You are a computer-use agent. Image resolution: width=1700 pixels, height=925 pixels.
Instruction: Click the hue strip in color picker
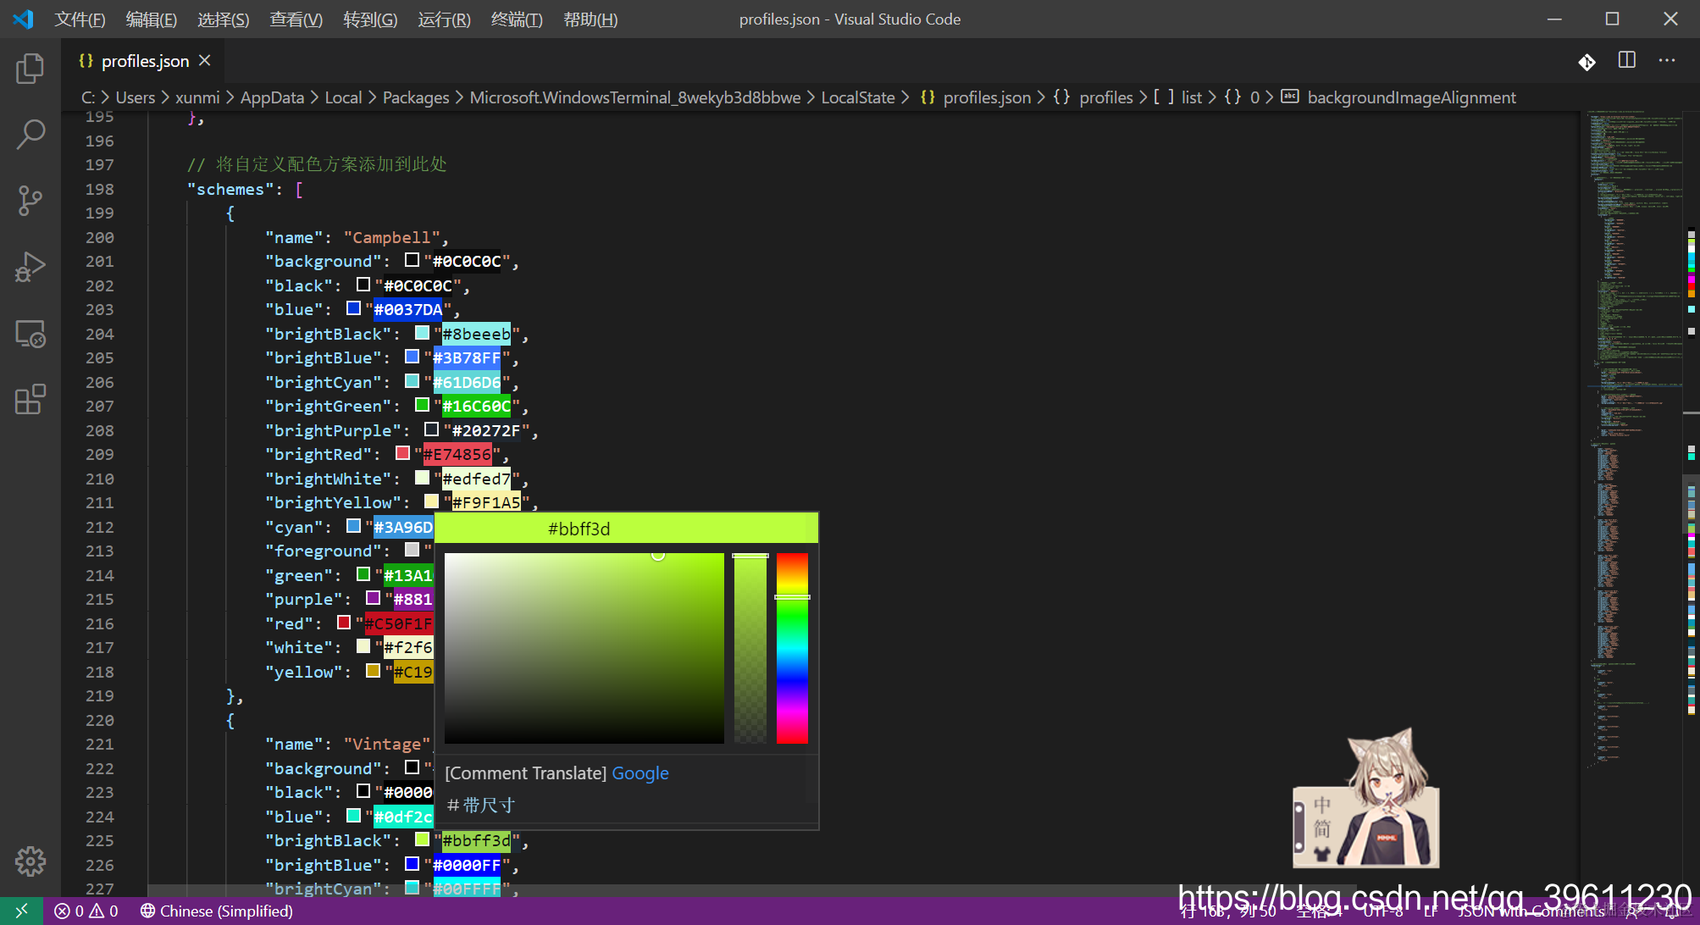pyautogui.click(x=792, y=648)
